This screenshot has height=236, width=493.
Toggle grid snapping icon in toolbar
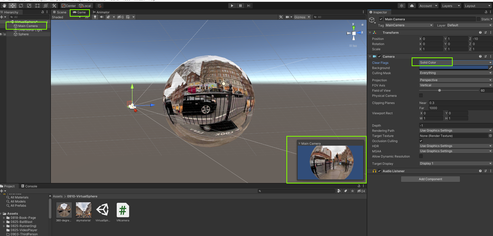tap(99, 6)
